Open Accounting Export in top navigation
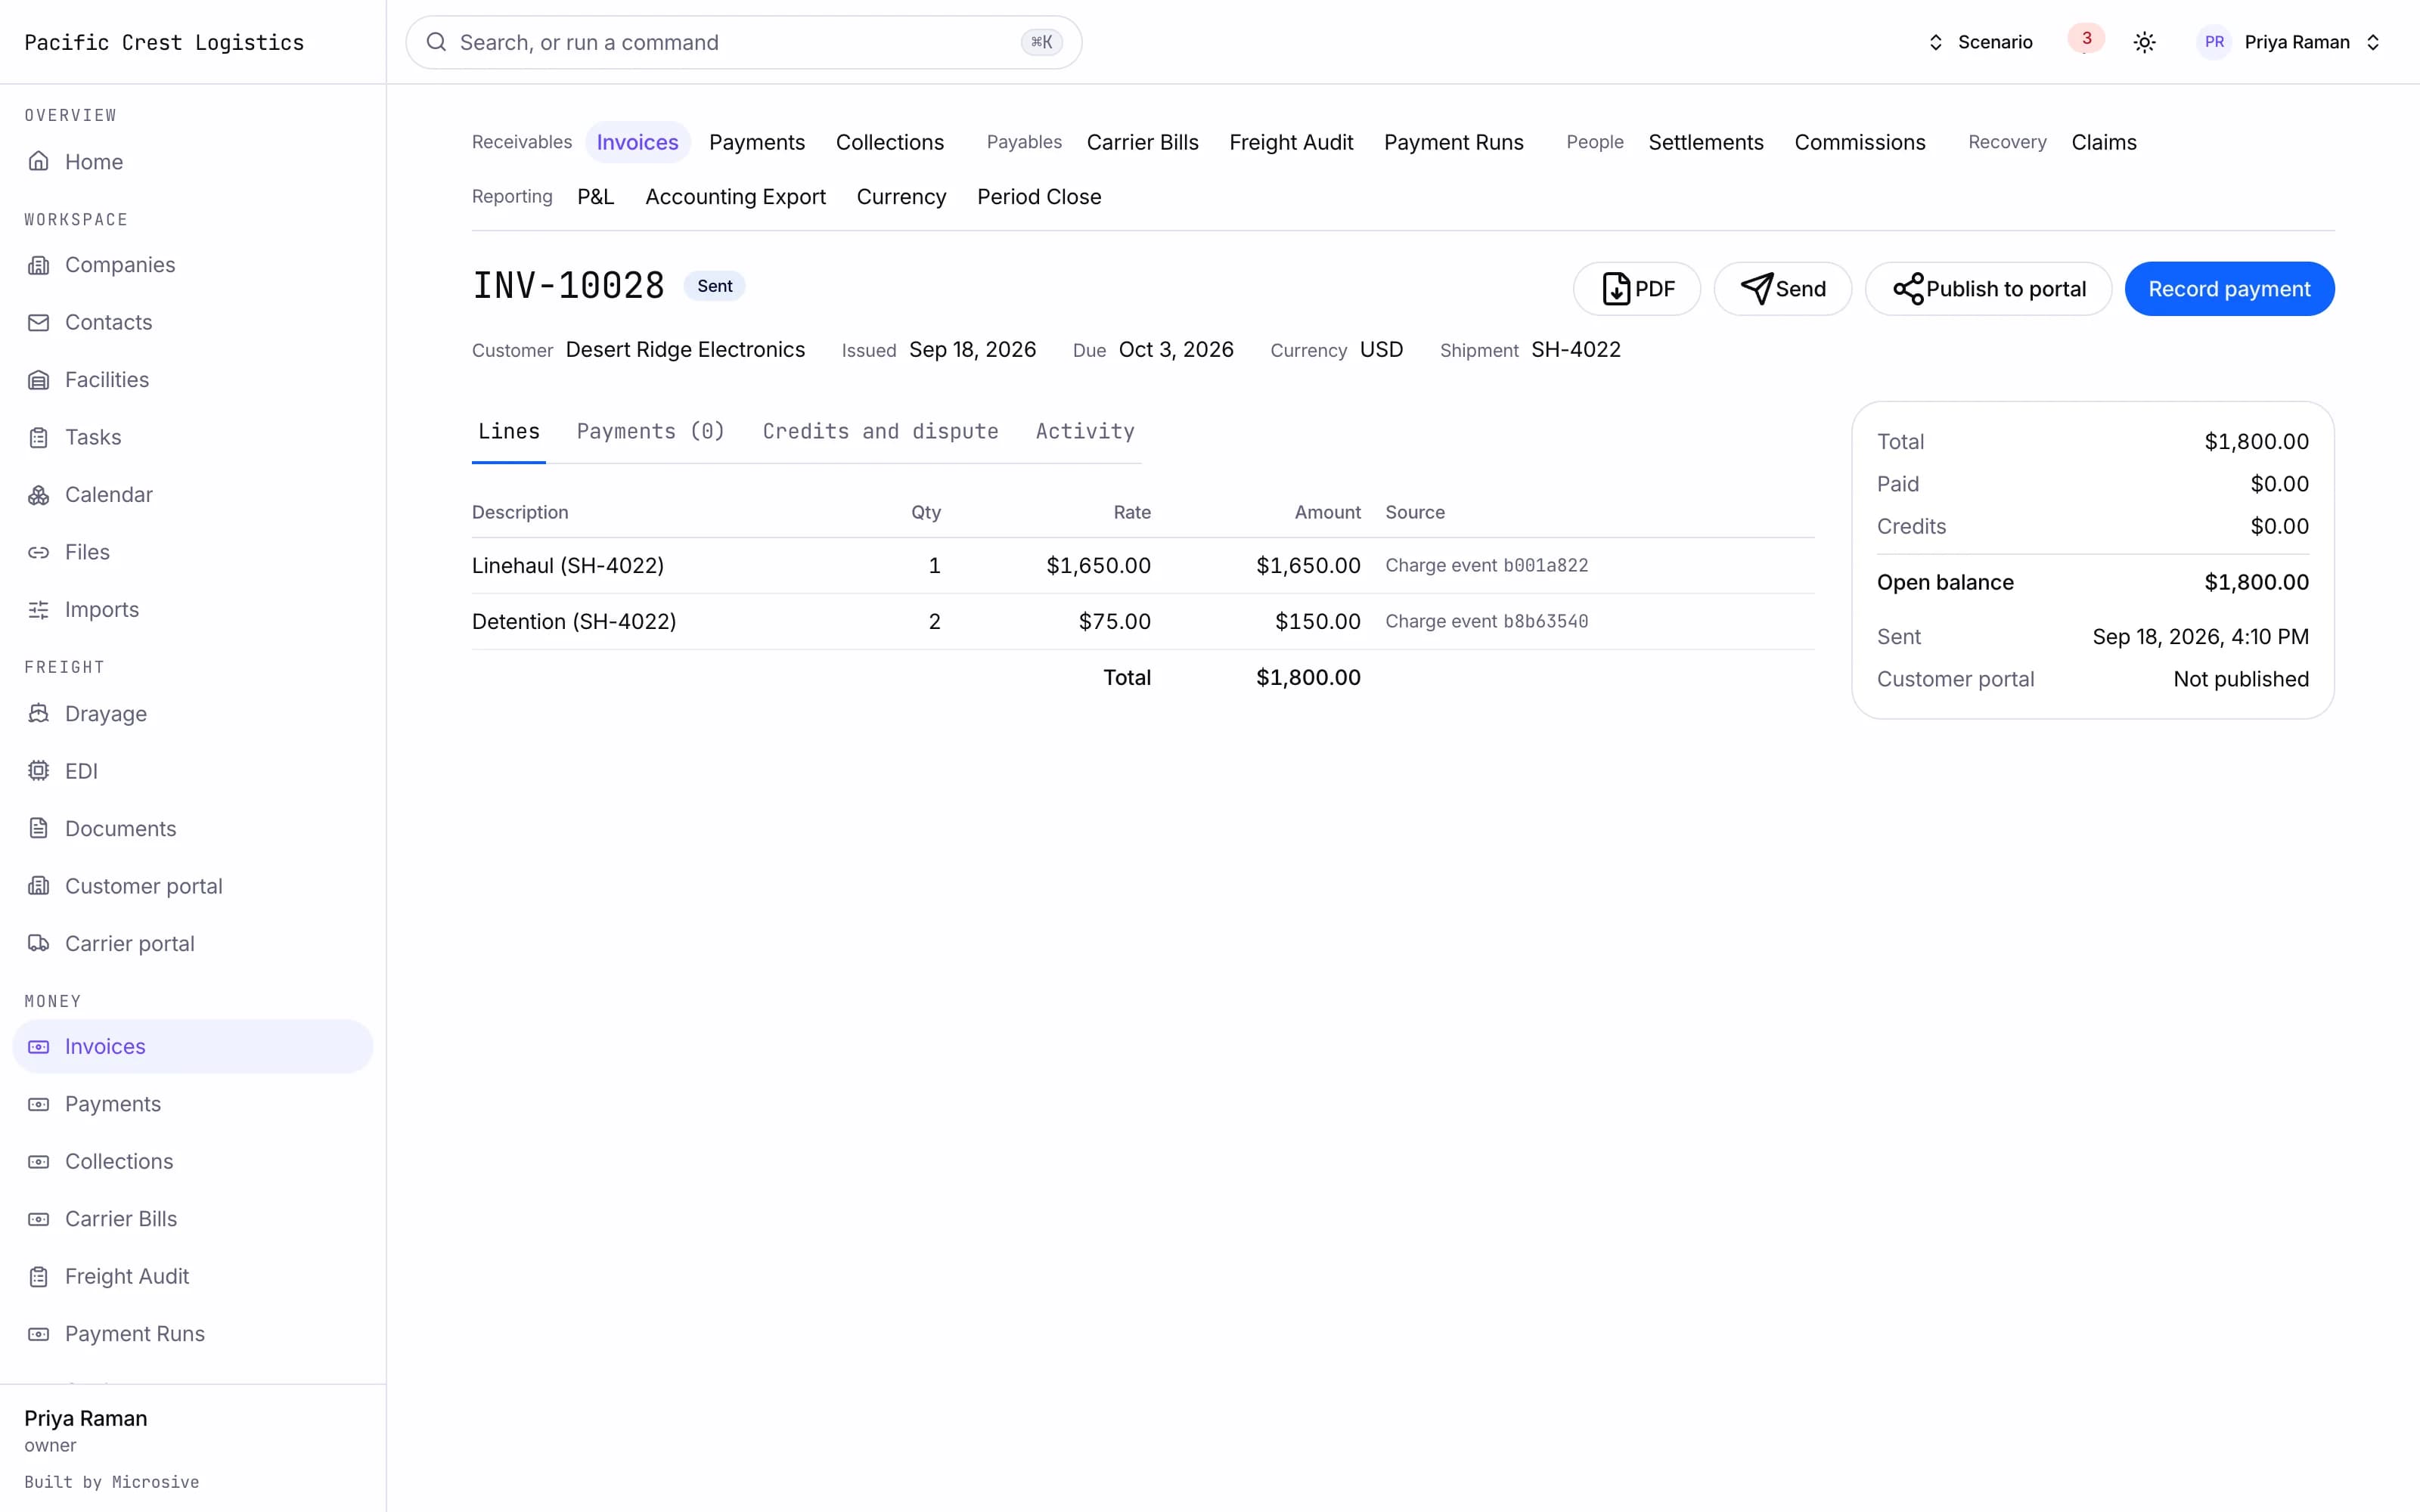 (x=735, y=197)
